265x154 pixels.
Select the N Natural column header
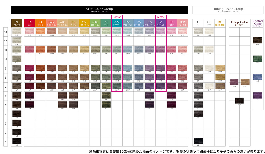coord(17,23)
